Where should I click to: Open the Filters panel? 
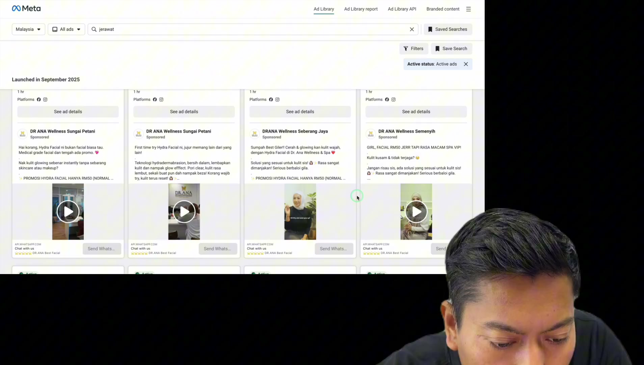coord(413,49)
